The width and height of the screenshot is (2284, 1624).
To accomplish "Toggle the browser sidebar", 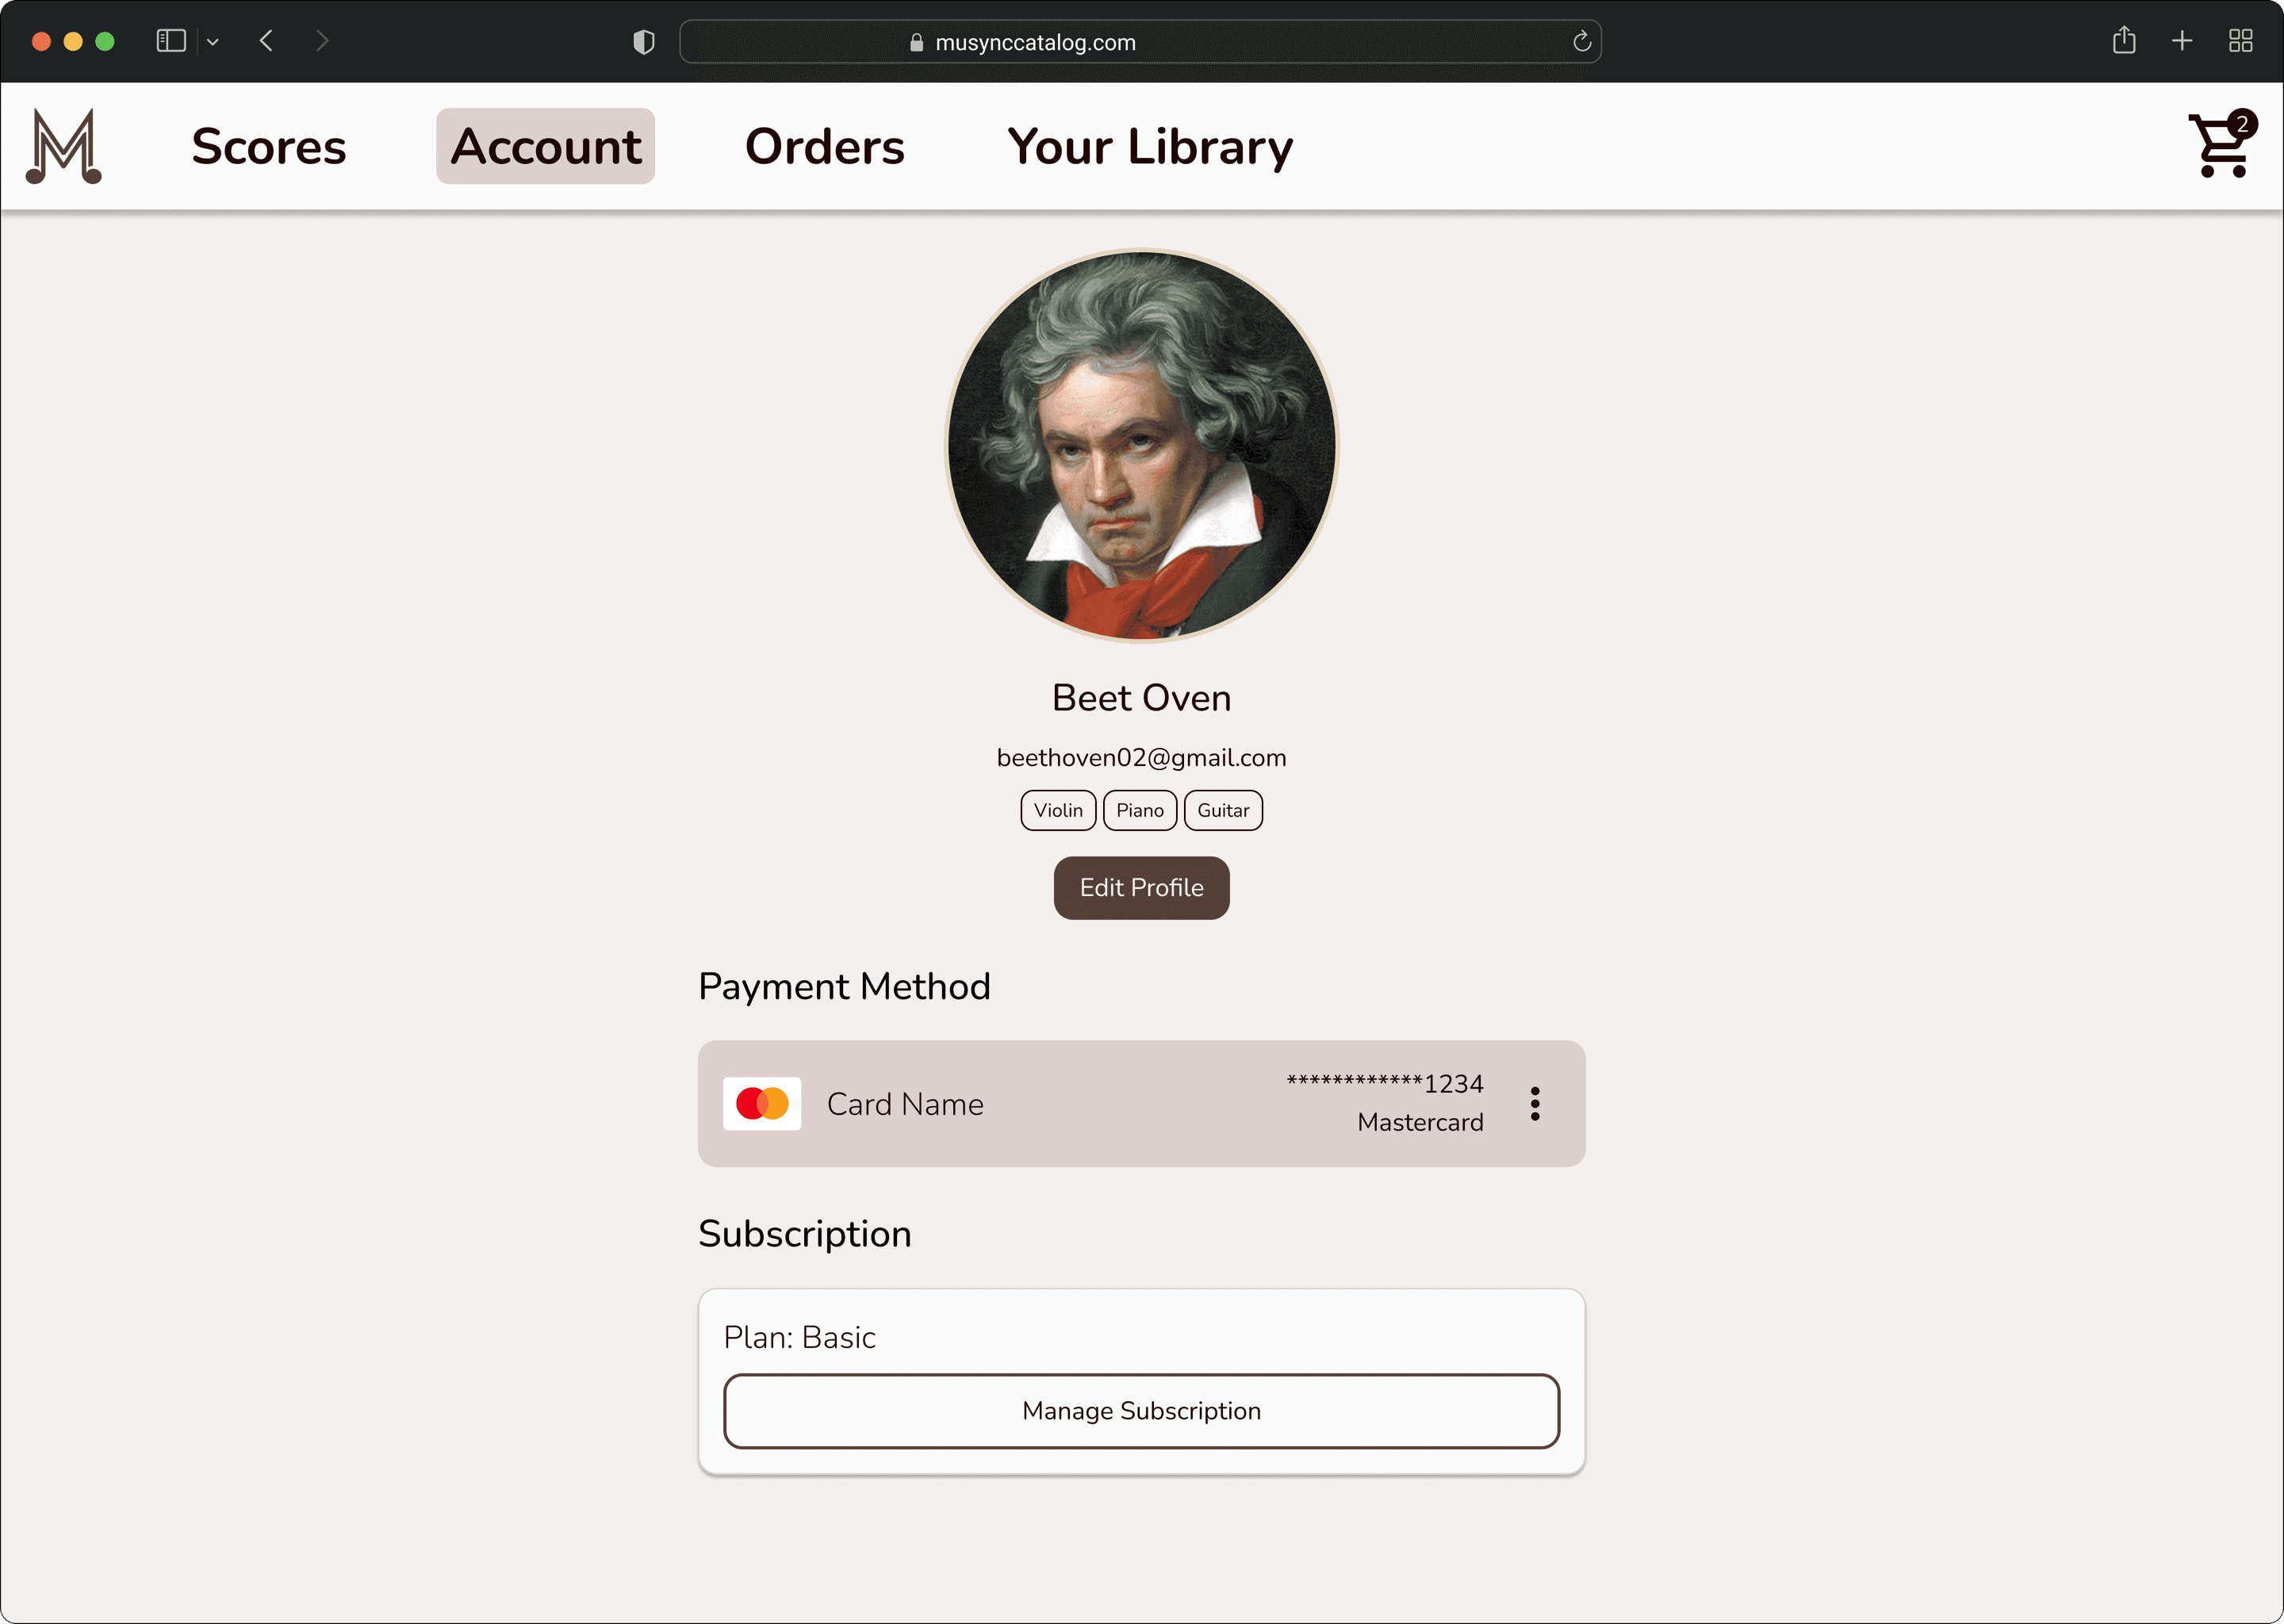I will tap(171, 41).
